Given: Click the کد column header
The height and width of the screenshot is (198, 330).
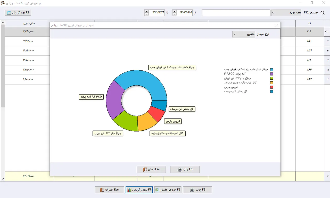Looking at the screenshot, I should pyautogui.click(x=310, y=23).
